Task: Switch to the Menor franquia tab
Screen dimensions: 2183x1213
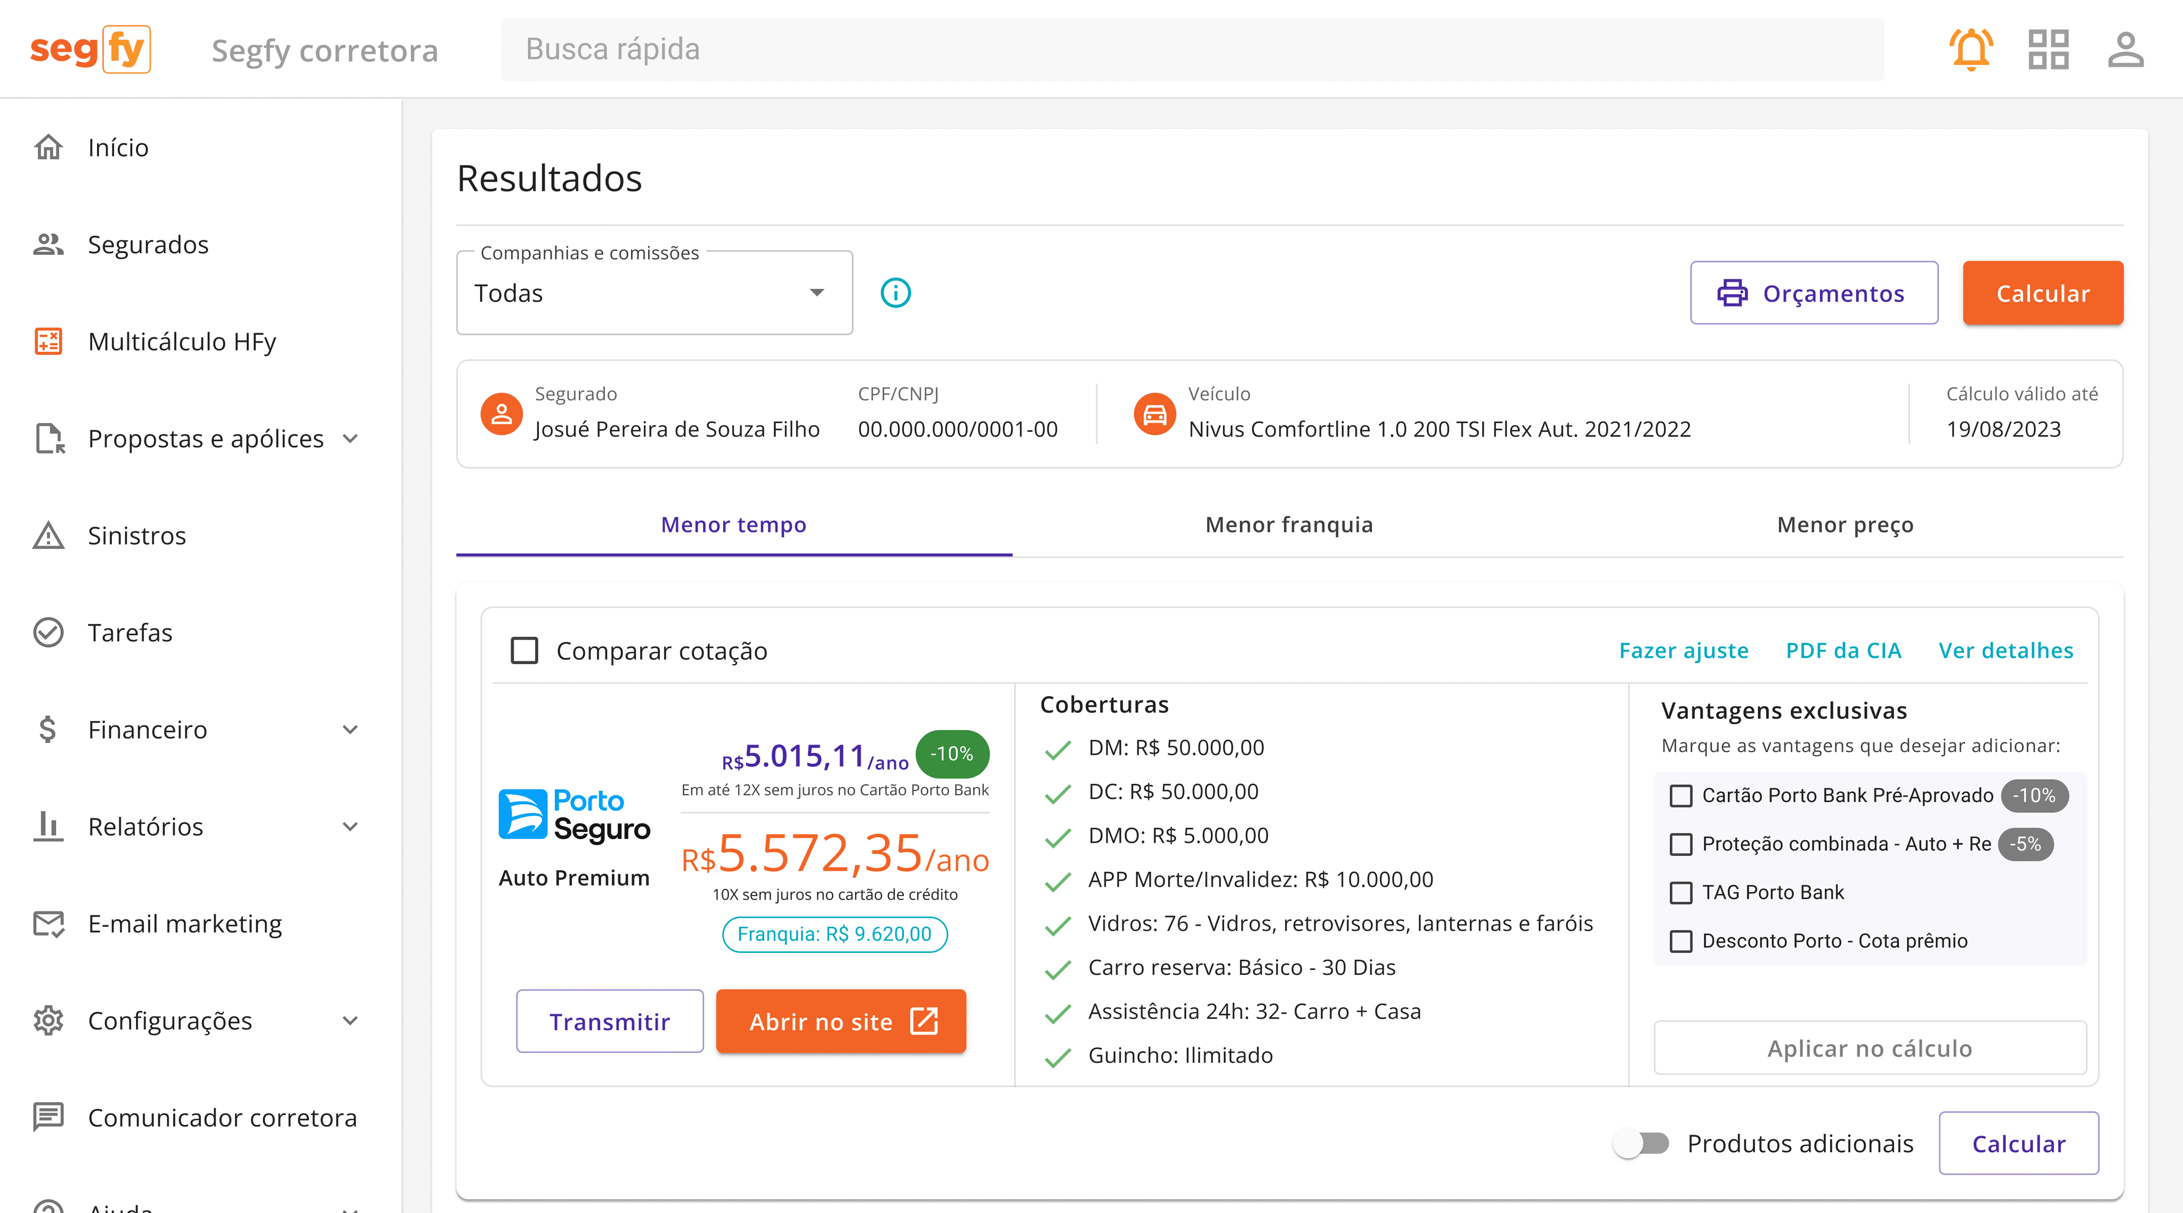Action: click(1289, 525)
